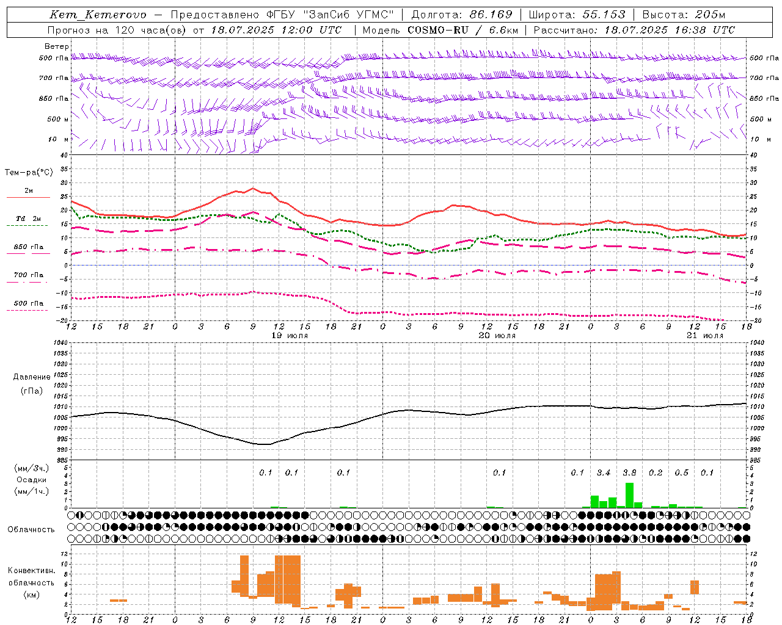Click the Рассчитано: 18.07.2025 16:38 UTC timestamp
Image resolution: width=782 pixels, height=625 pixels.
click(x=634, y=30)
